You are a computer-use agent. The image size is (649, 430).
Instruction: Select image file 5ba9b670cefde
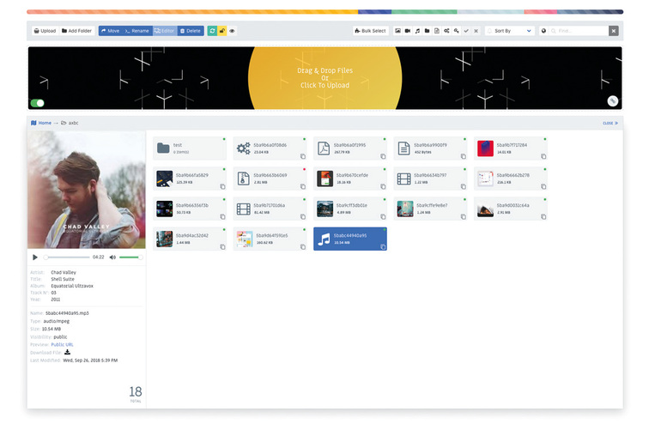point(350,179)
